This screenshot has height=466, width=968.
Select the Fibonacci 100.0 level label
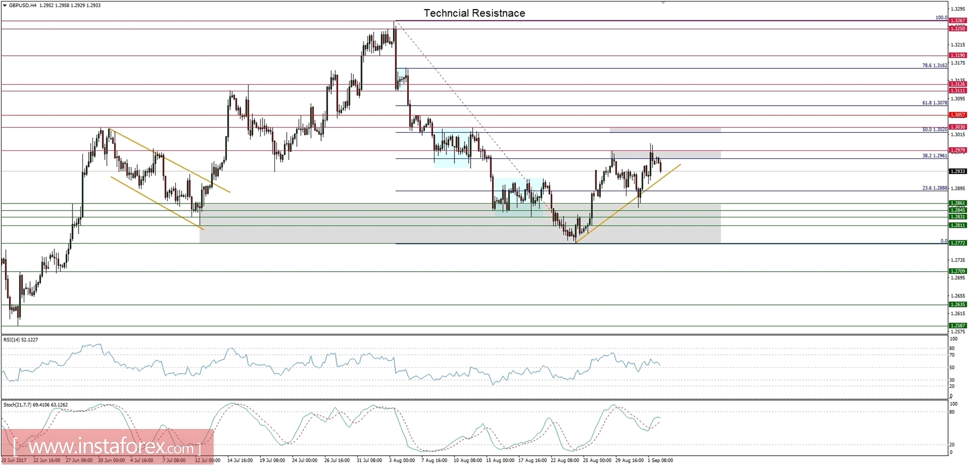pos(941,18)
